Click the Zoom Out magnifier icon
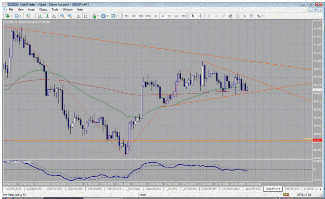325x199 pixels. tap(70, 16)
